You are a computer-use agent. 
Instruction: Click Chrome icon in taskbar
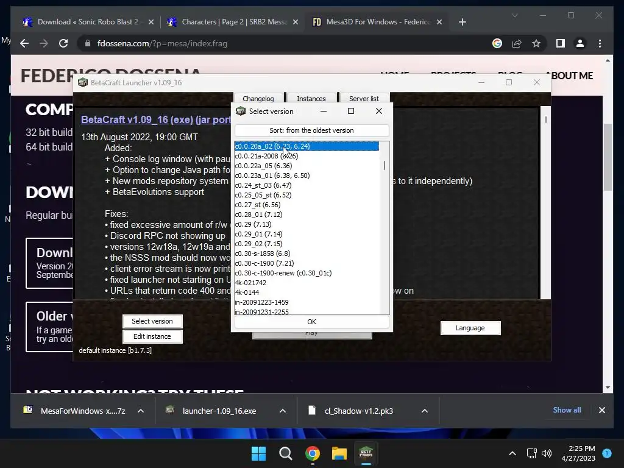(313, 453)
